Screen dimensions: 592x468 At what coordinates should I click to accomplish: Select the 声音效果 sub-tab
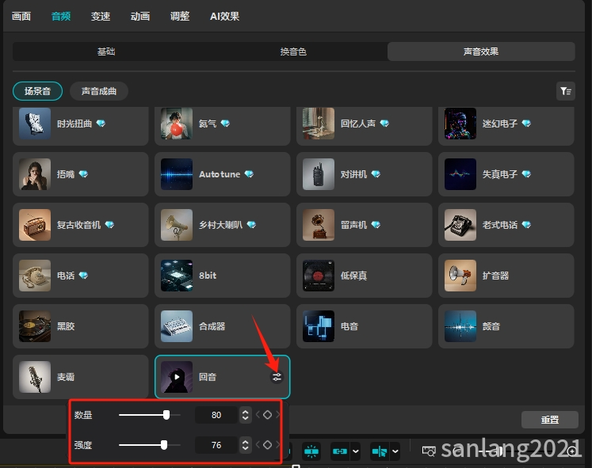[481, 51]
